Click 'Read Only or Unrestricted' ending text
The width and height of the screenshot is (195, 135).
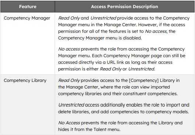127,69
